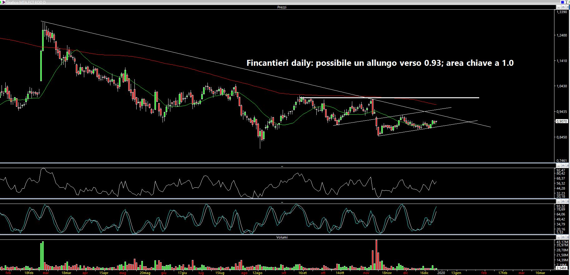Screen dimensions: 570x275
Task: Minimize the stochastic oscillator panel
Action: click(558, 201)
